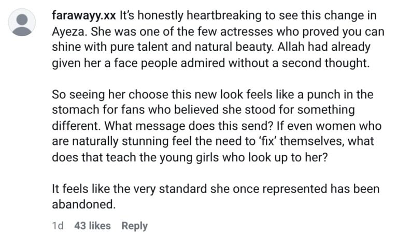Click the final paragraph ending with 'abandoned'
Screen dimensions: 398x238
(215, 197)
